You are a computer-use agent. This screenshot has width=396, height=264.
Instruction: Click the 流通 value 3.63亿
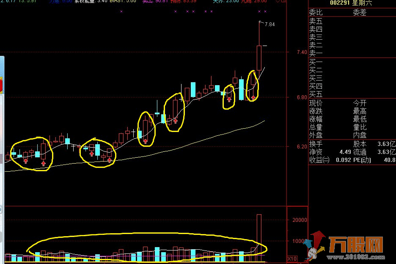click(x=386, y=152)
